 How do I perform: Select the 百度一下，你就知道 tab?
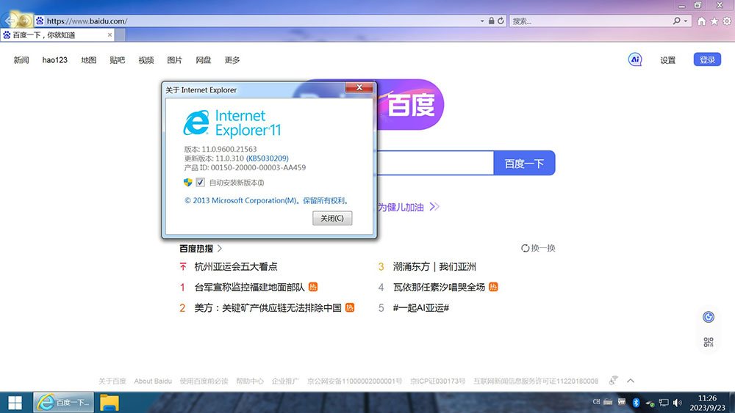[x=57, y=35]
